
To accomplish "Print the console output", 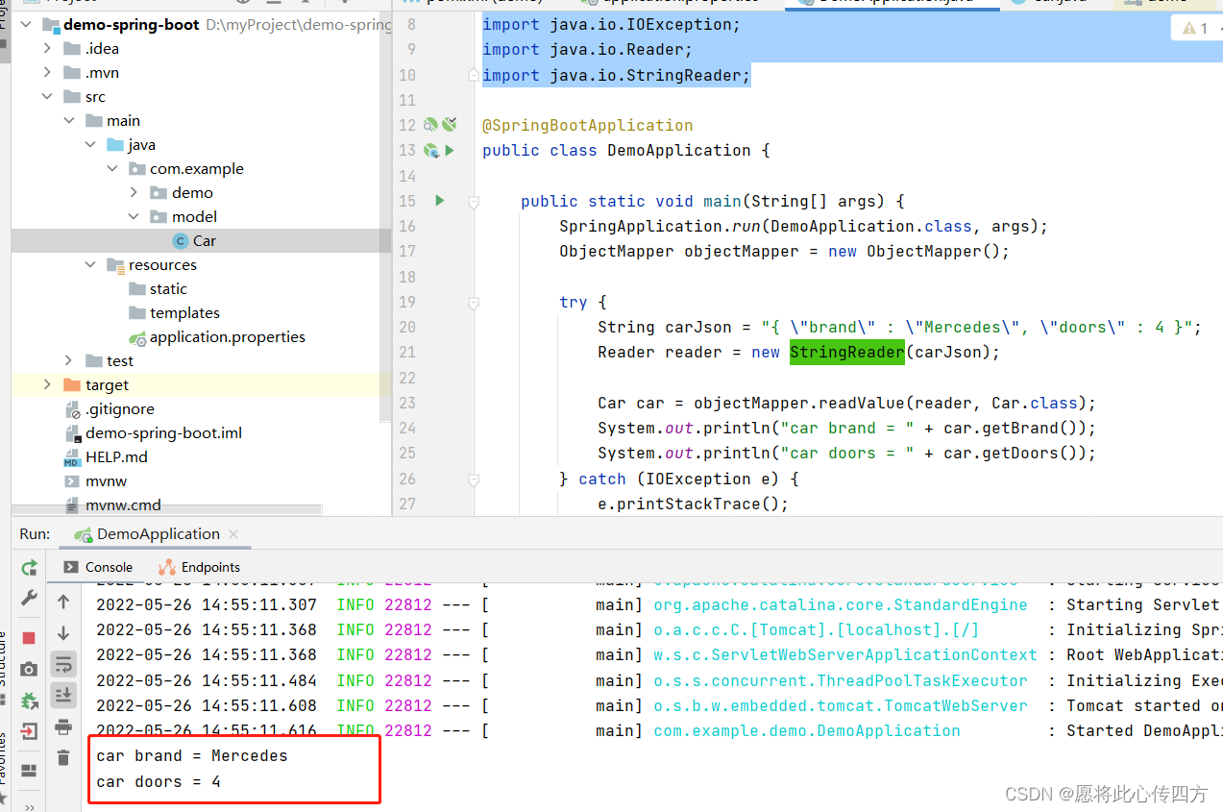I will [63, 726].
